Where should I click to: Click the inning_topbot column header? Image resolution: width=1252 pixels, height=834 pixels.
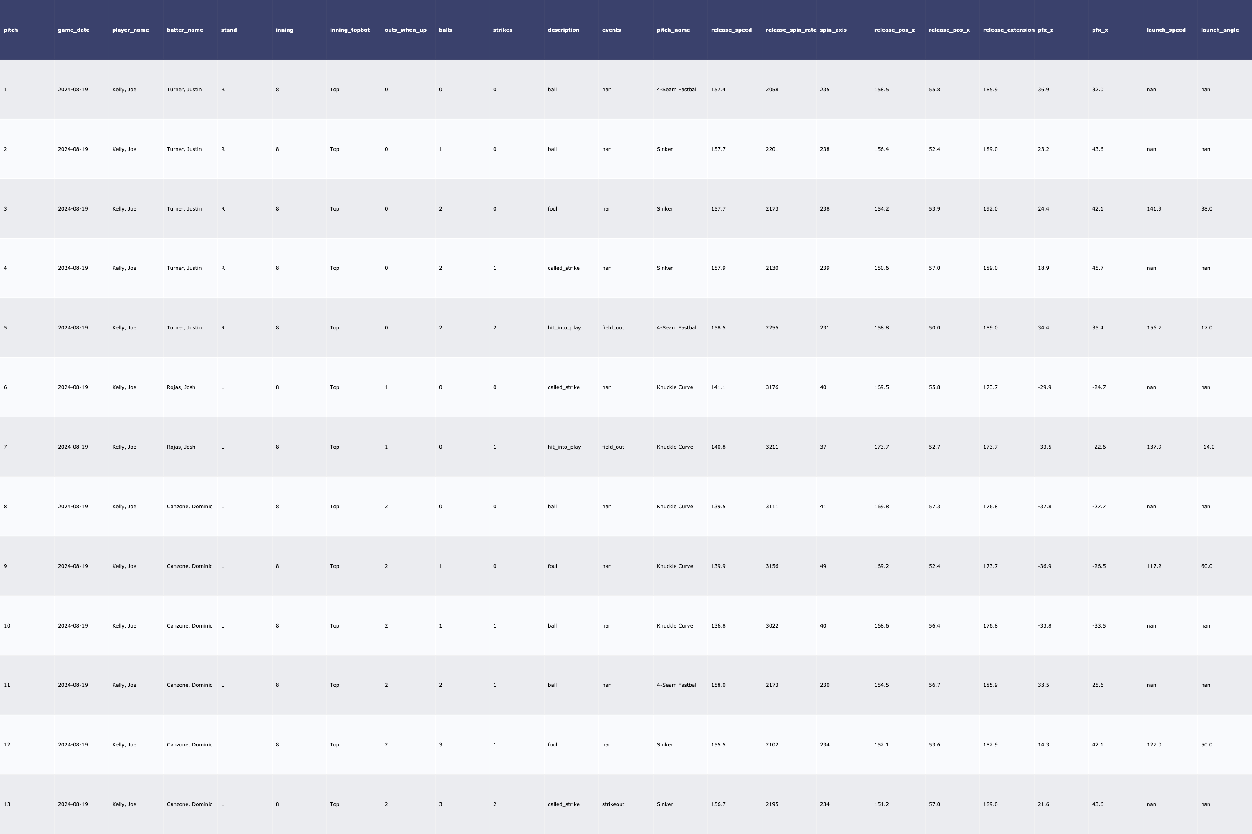click(349, 30)
